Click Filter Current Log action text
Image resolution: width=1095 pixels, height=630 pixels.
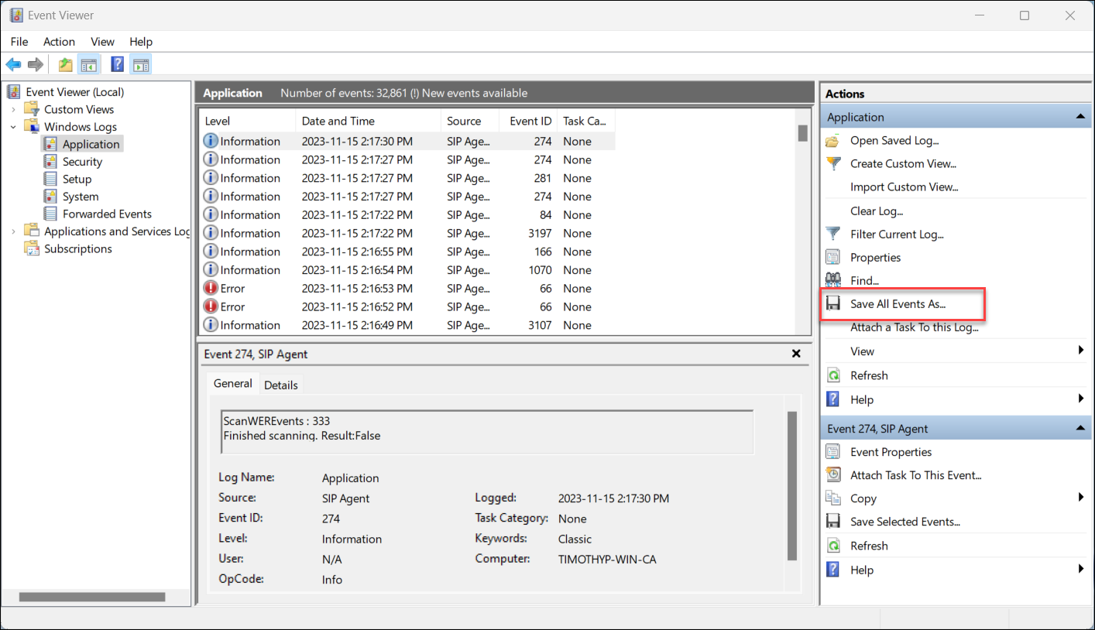pos(897,234)
